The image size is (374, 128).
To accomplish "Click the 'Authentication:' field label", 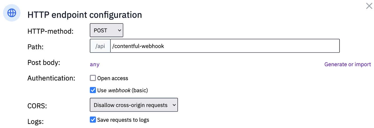I will [x=51, y=78].
